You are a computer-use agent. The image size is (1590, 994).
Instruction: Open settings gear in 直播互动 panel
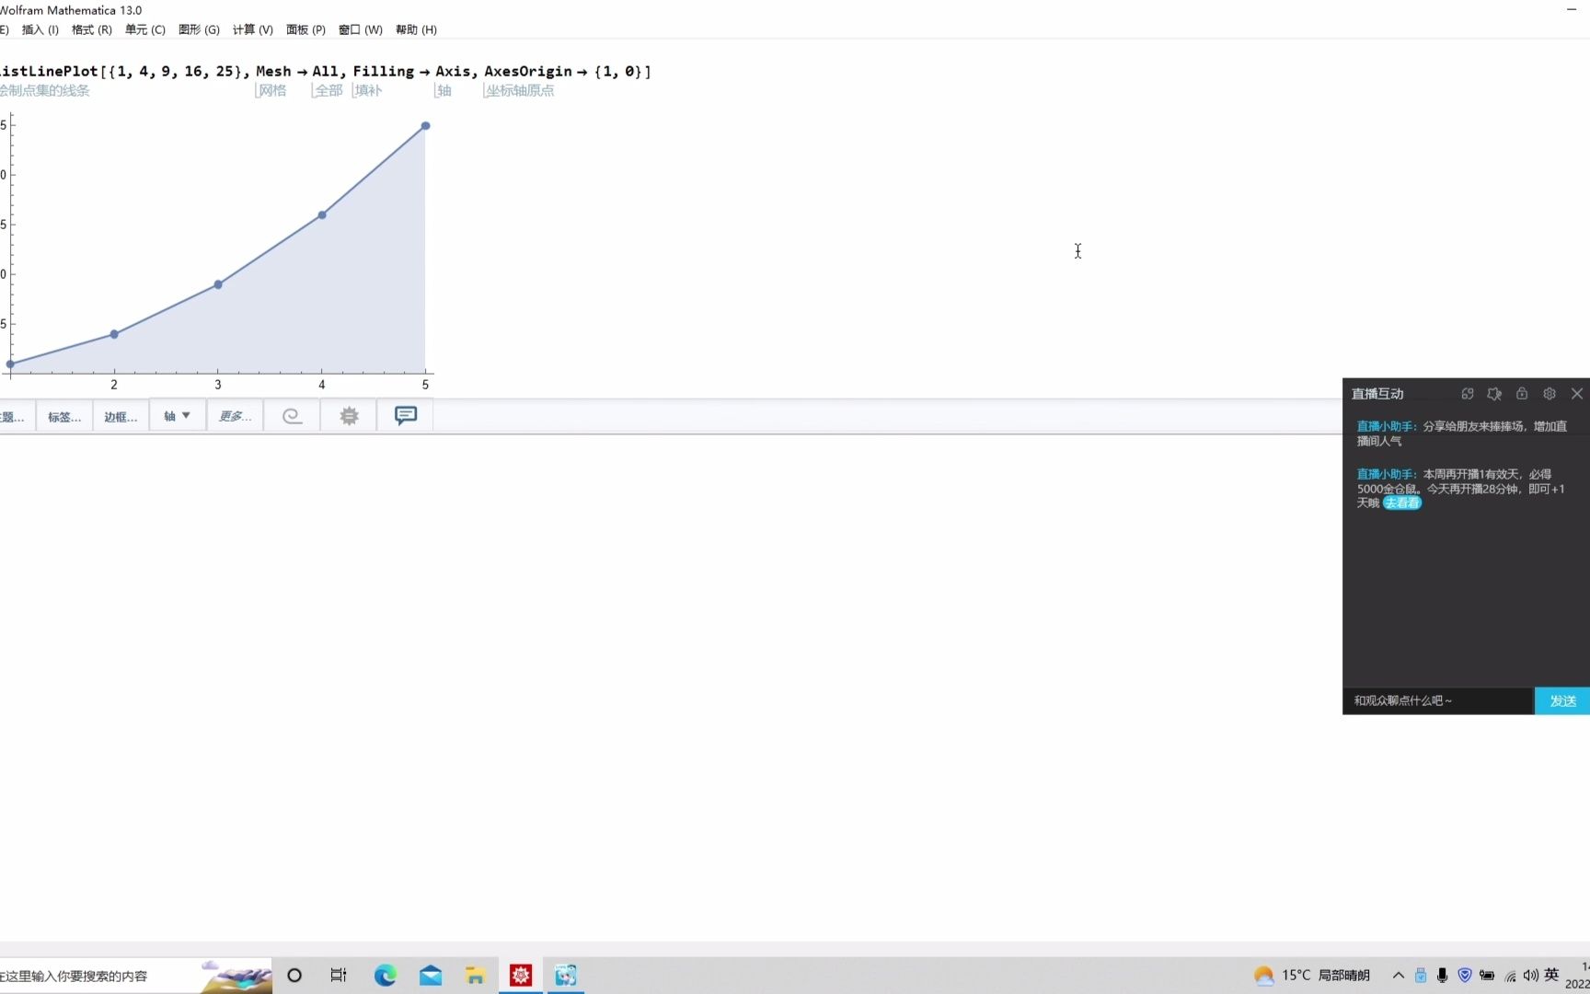pyautogui.click(x=1550, y=394)
